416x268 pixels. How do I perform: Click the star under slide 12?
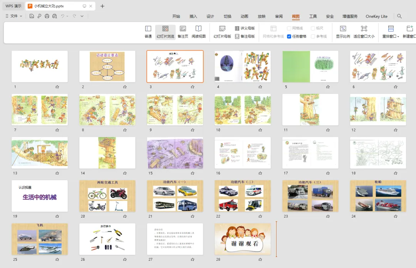click(396, 130)
